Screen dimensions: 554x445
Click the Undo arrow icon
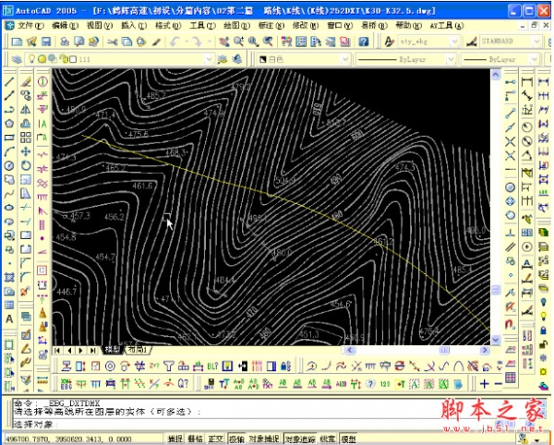(175, 42)
